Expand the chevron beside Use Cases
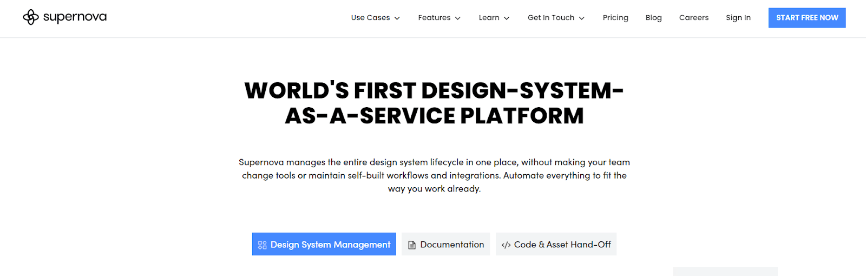The width and height of the screenshot is (866, 276). [x=397, y=18]
